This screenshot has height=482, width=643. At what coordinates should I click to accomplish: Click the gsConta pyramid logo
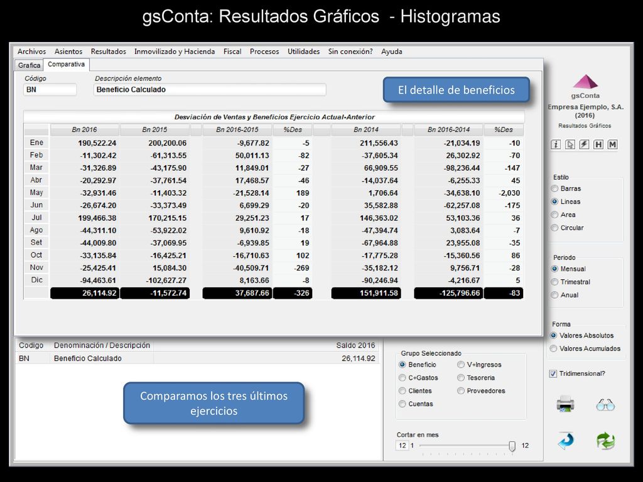pyautogui.click(x=585, y=82)
